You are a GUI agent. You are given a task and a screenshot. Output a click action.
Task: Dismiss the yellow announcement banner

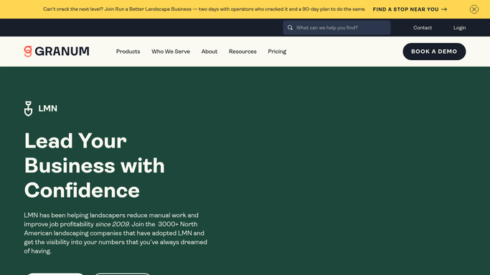[x=473, y=9]
